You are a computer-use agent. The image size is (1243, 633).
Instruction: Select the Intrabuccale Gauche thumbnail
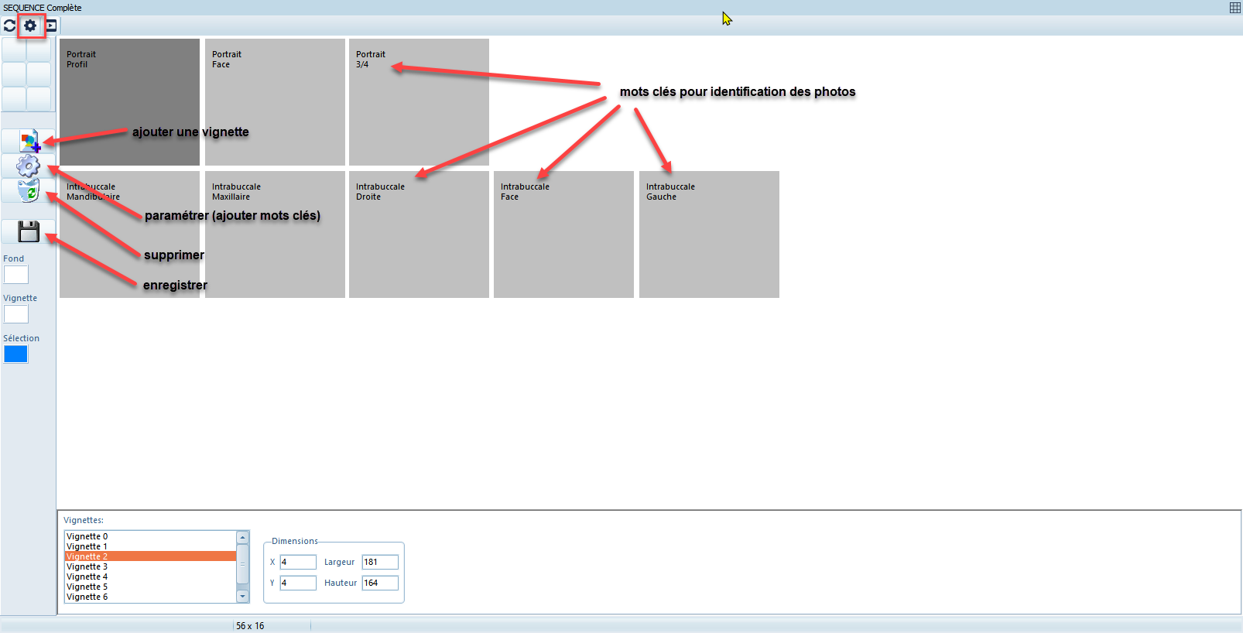(709, 240)
